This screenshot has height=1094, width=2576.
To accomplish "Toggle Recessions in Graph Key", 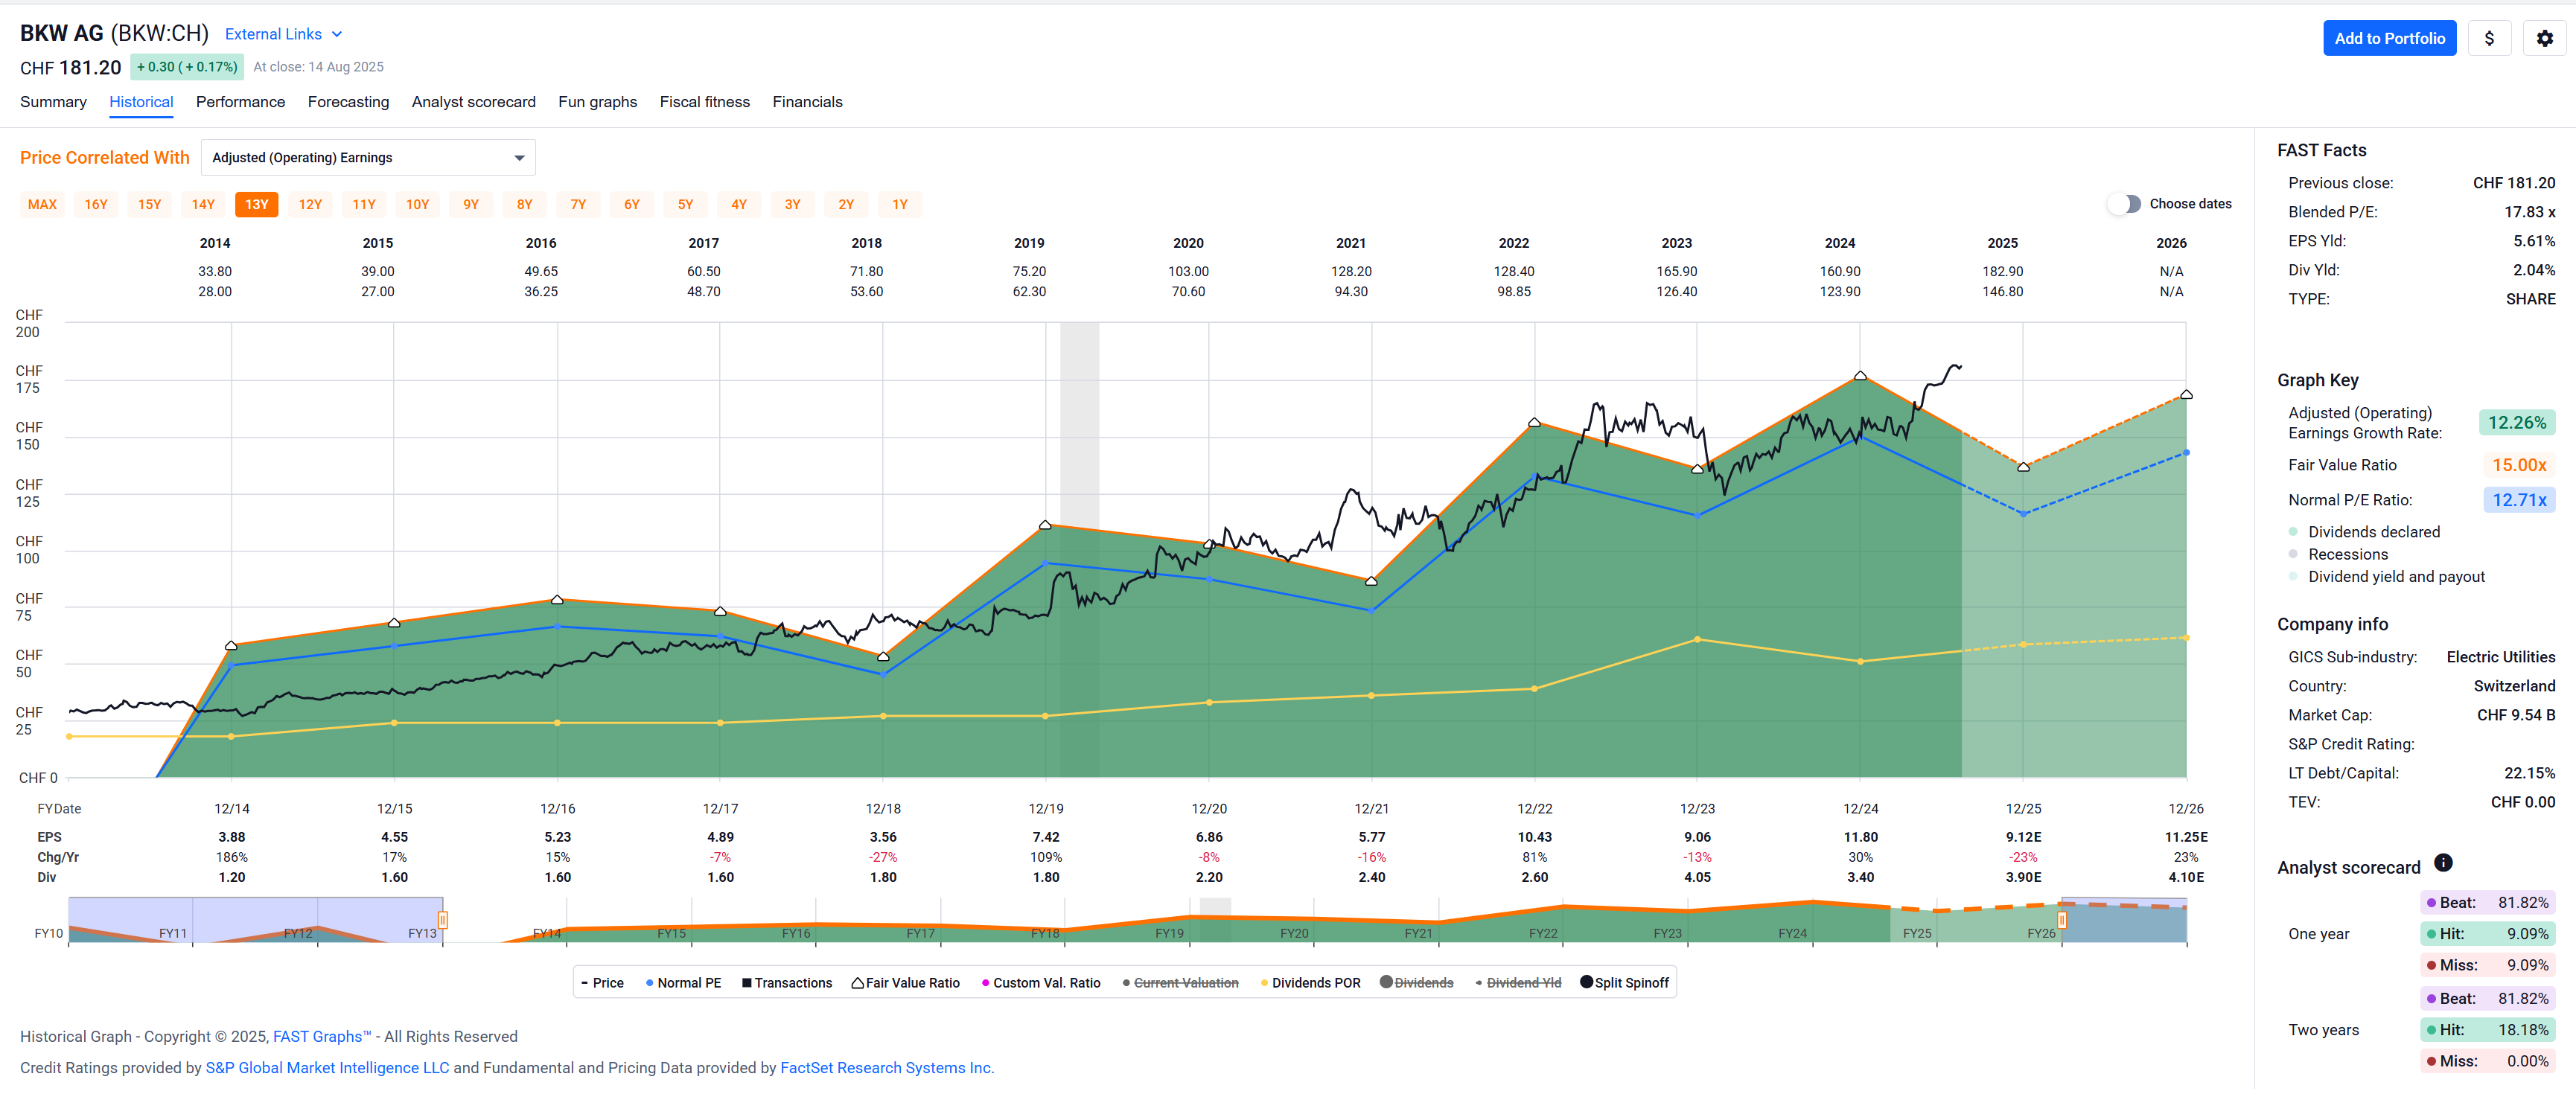I will tap(2347, 554).
